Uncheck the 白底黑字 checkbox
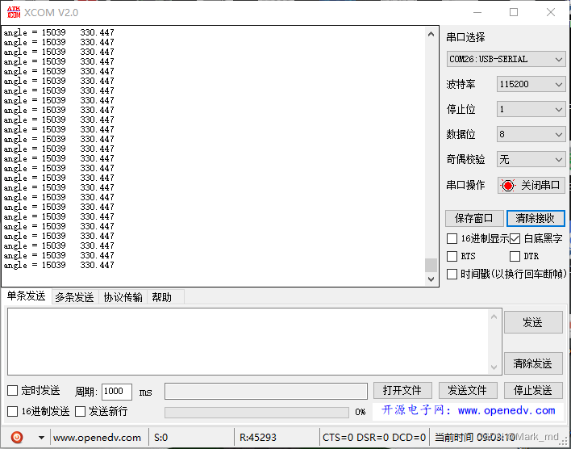Viewport: 571px width, 449px height. 515,238
